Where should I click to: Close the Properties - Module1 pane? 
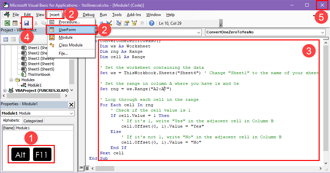(x=71, y=105)
